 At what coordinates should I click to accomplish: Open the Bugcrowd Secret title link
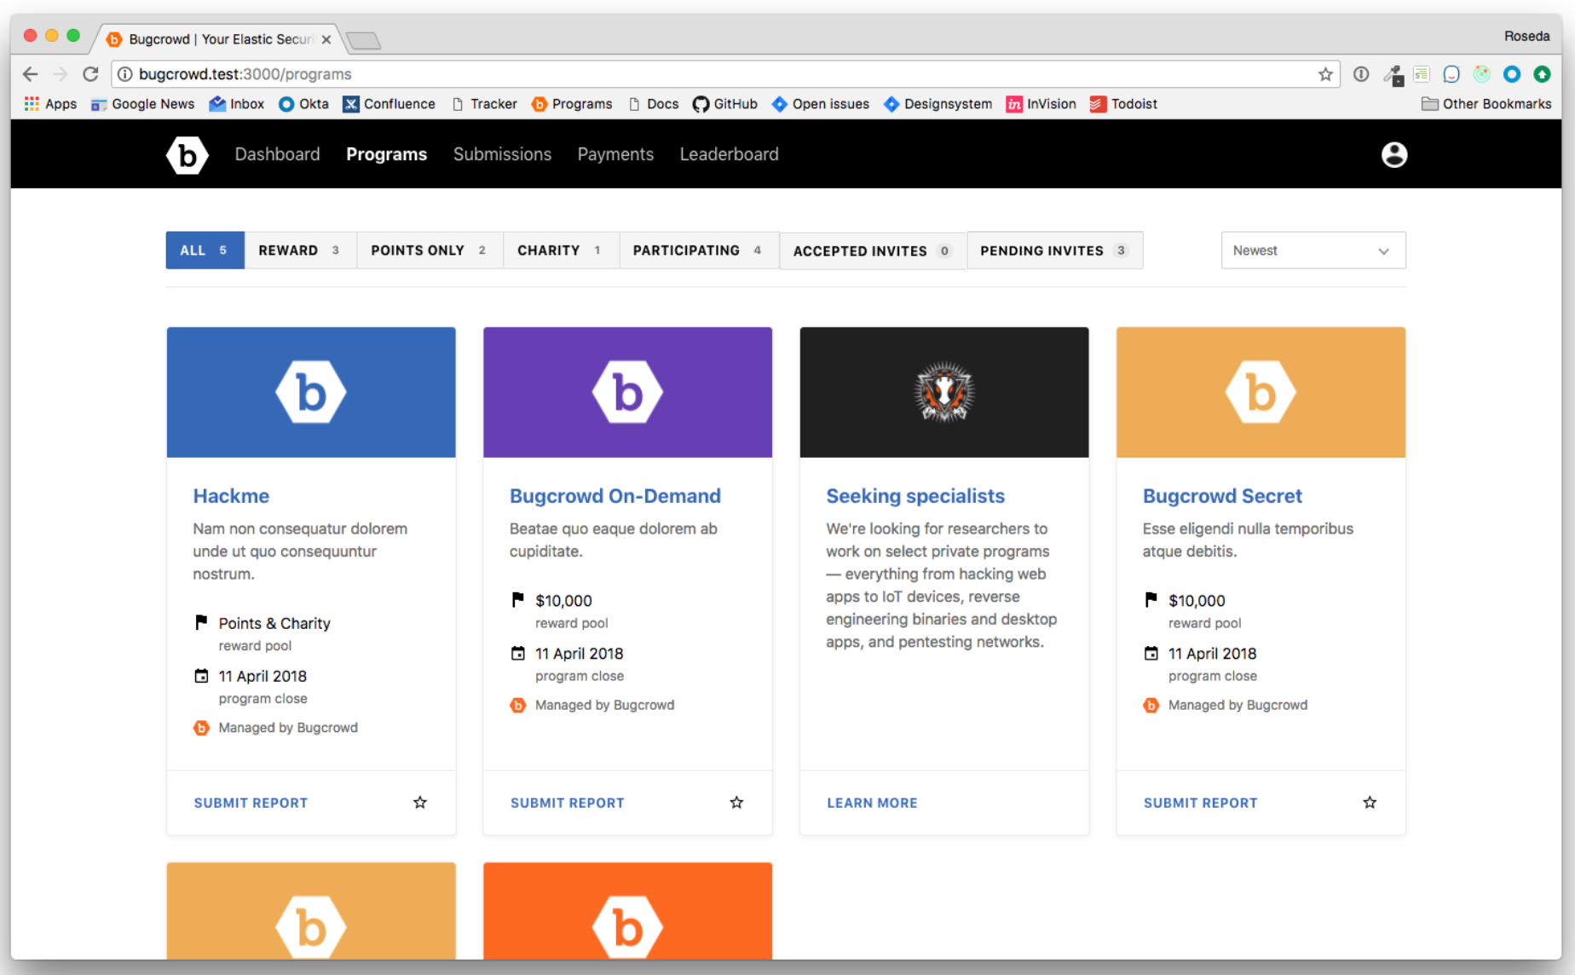[1223, 496]
